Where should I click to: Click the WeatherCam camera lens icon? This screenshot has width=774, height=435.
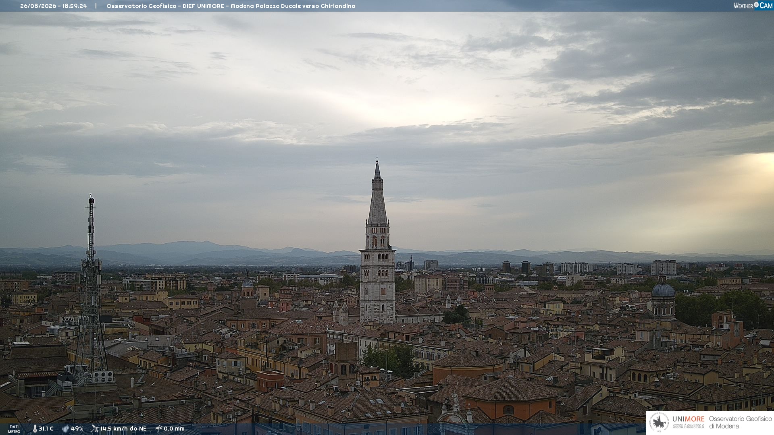click(x=756, y=5)
